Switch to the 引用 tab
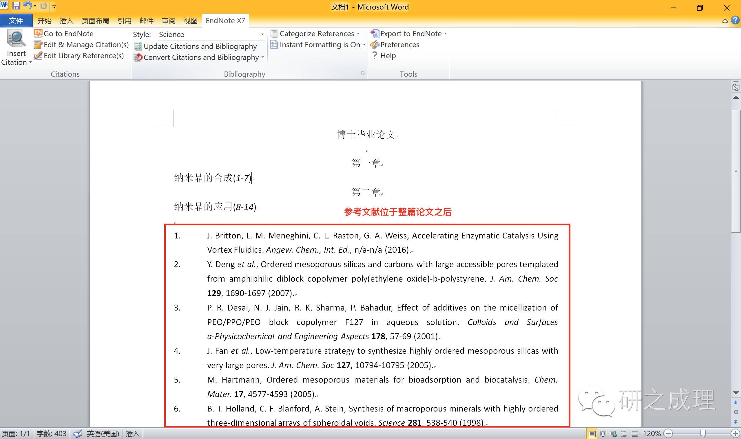Screen dimensions: 741x439 (x=124, y=21)
